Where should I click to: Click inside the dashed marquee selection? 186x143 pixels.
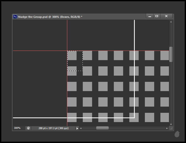(x=75, y=61)
